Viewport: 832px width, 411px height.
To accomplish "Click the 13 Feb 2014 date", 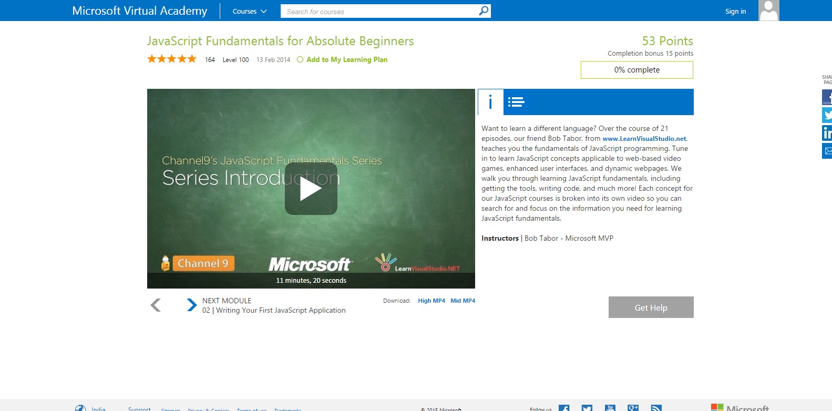I will click(x=273, y=60).
